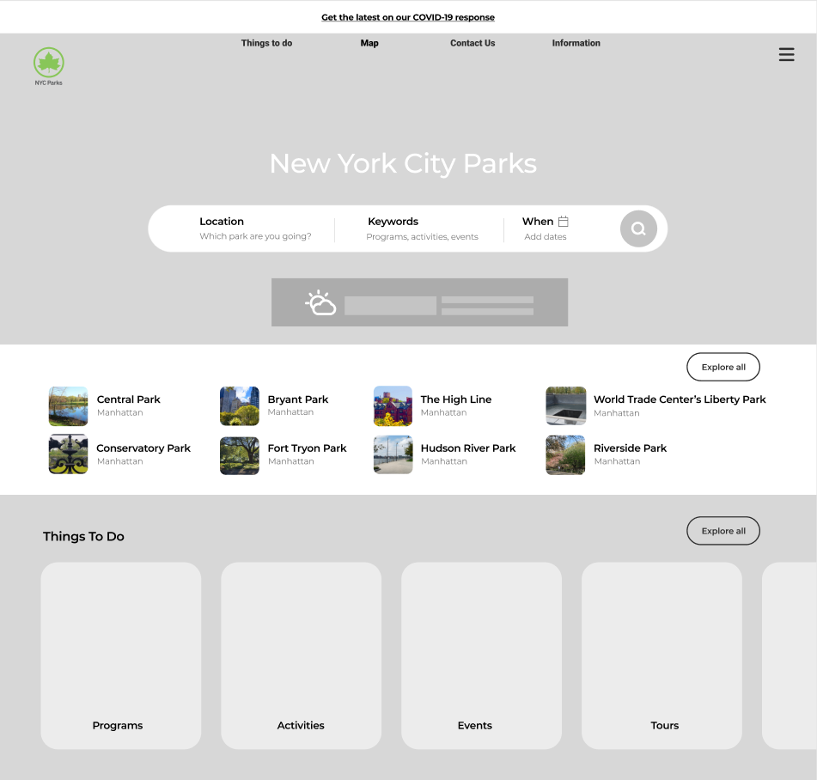Open the hamburger menu icon
This screenshot has height=780, width=817.
(786, 54)
